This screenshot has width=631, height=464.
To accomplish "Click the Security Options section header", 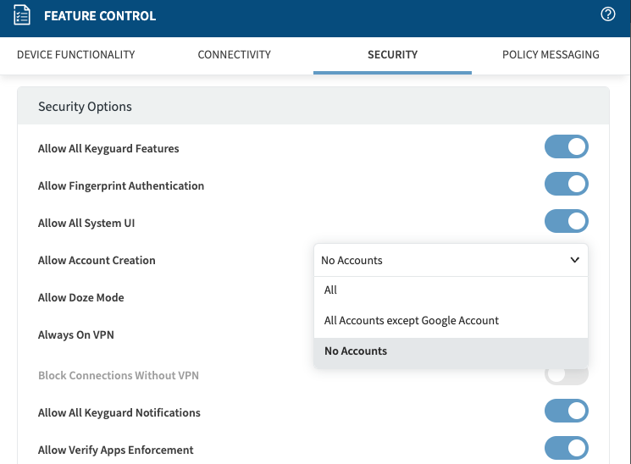I will pos(85,107).
